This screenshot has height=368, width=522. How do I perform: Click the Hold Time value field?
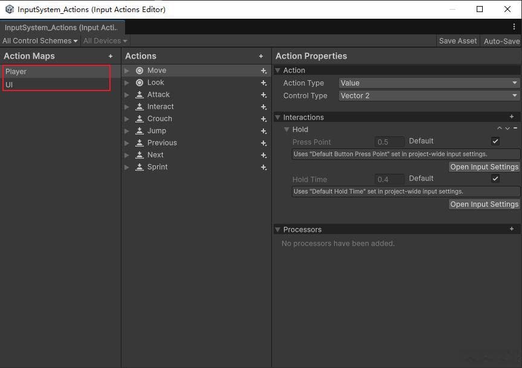(x=390, y=180)
